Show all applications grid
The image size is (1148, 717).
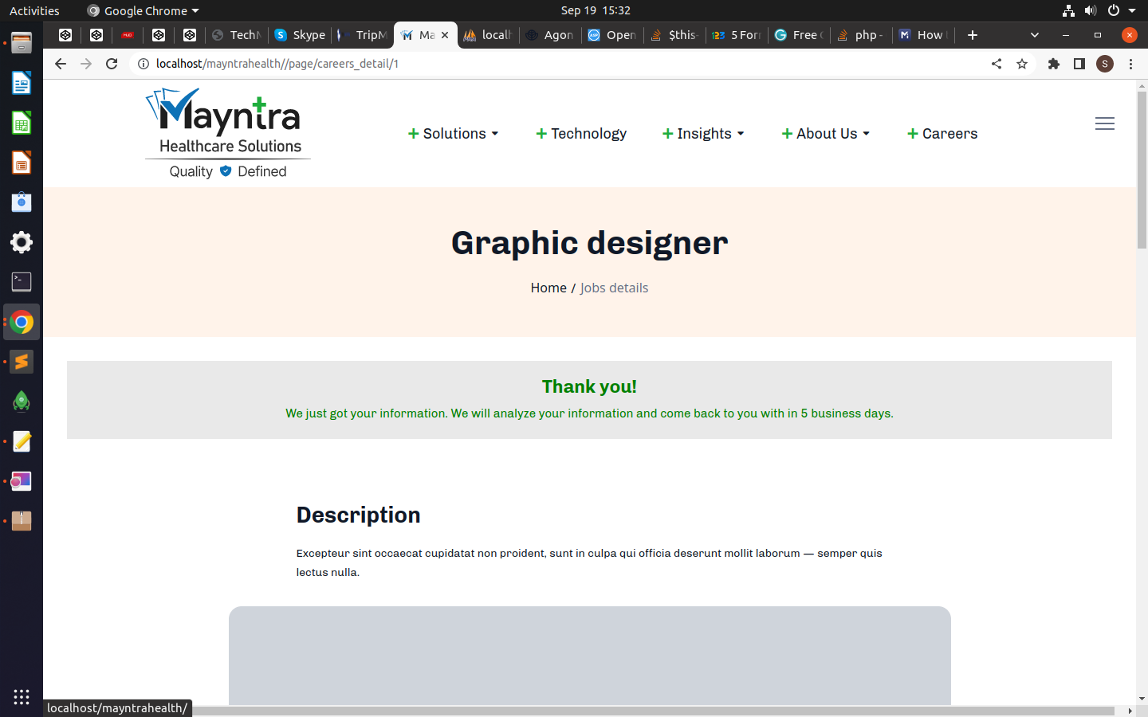coord(22,697)
